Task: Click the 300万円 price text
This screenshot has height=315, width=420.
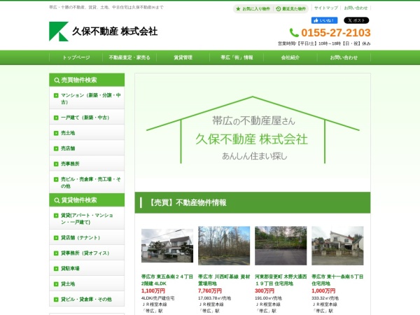Action: pyautogui.click(x=265, y=291)
